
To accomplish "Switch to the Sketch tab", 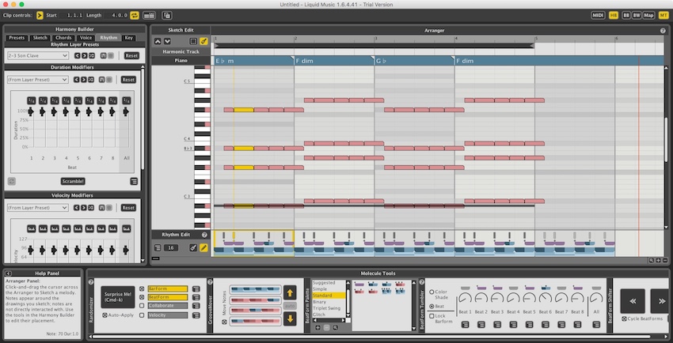I will (x=40, y=38).
